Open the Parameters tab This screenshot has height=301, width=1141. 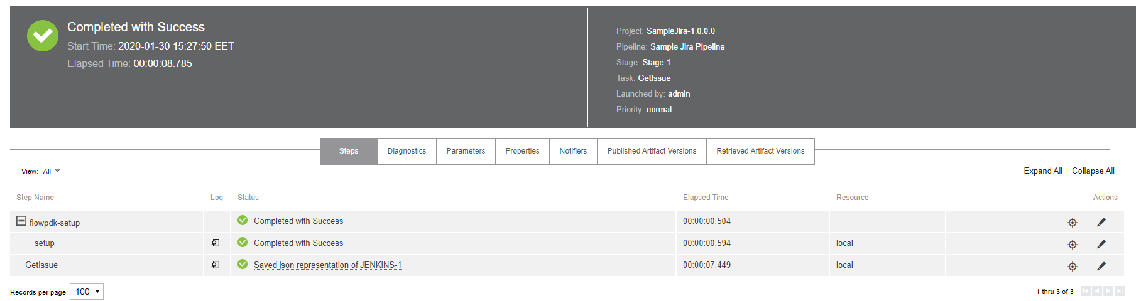(466, 151)
